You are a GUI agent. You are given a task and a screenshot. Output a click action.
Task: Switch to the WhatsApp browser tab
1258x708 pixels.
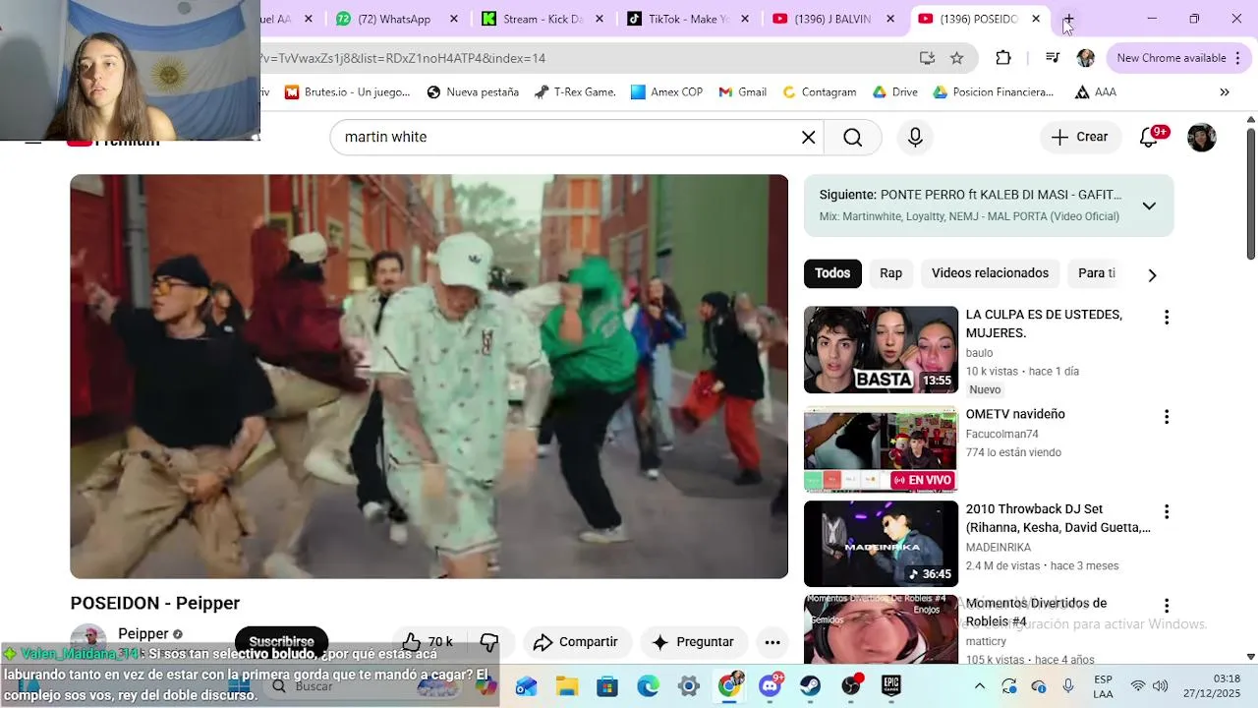396,19
